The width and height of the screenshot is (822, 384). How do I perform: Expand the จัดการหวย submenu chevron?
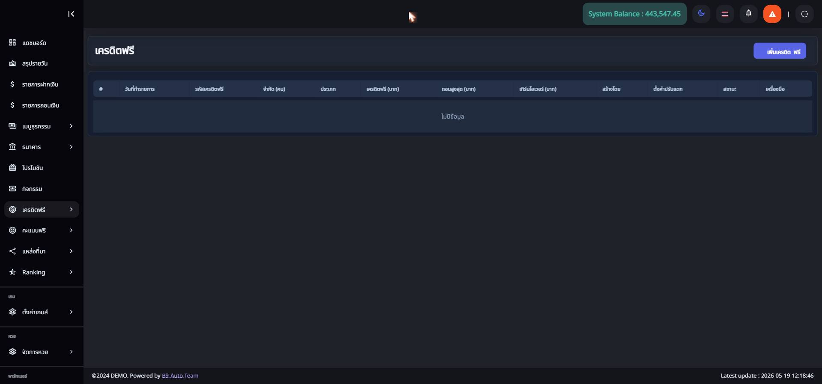(71, 352)
